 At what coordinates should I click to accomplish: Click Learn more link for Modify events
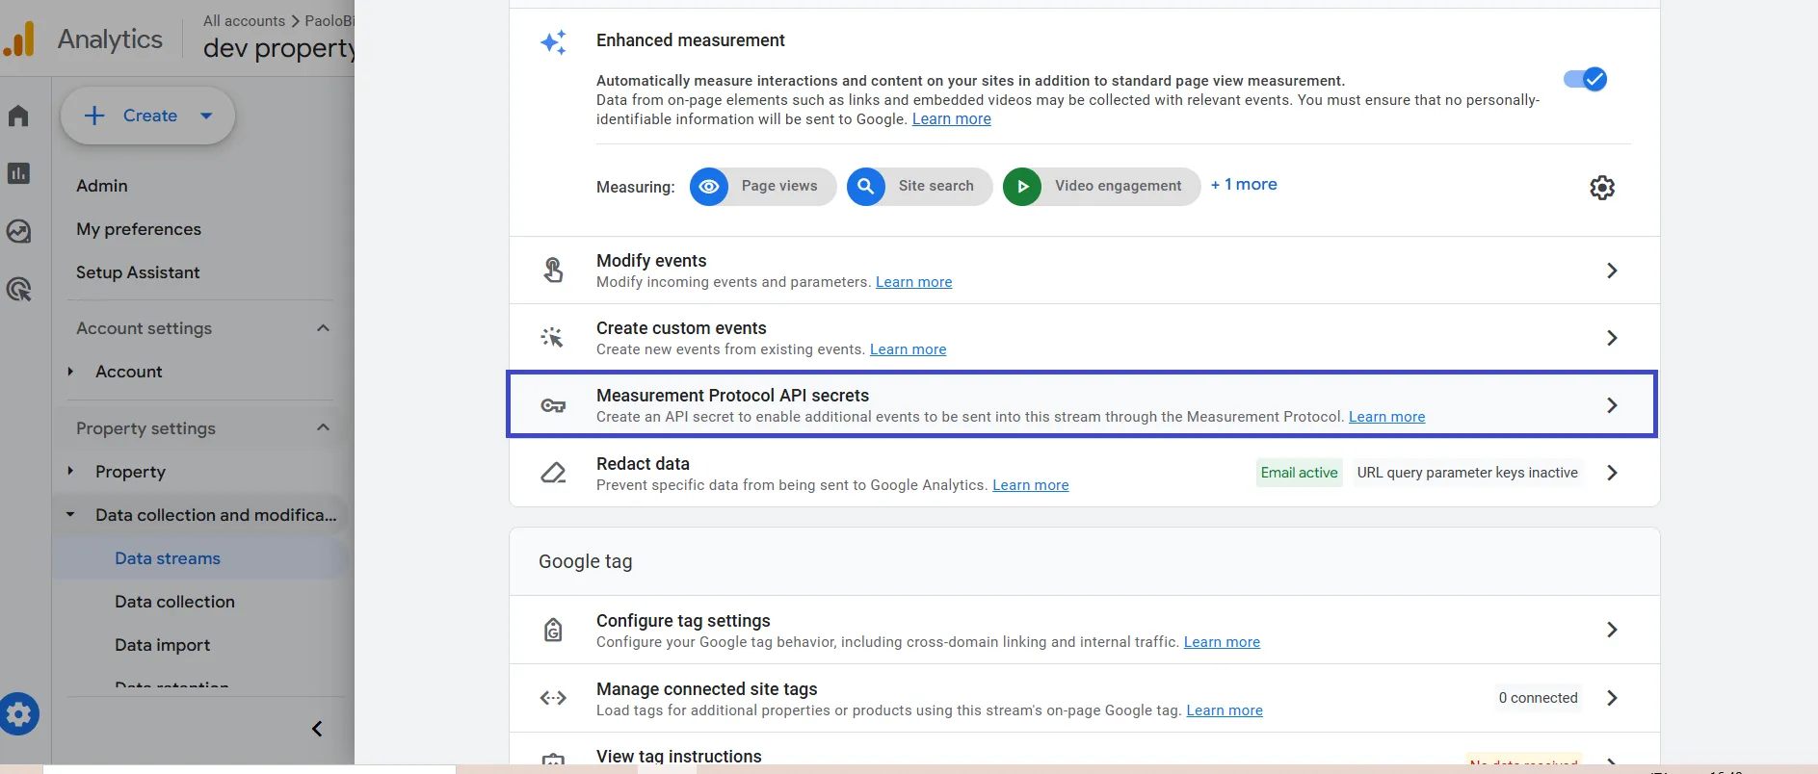pyautogui.click(x=913, y=282)
